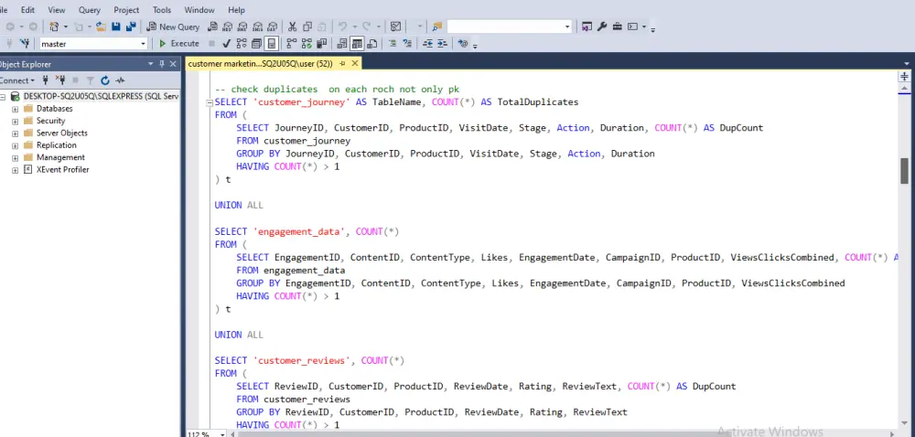Image resolution: width=915 pixels, height=437 pixels.
Task: Click the New Project icon
Action: click(54, 27)
